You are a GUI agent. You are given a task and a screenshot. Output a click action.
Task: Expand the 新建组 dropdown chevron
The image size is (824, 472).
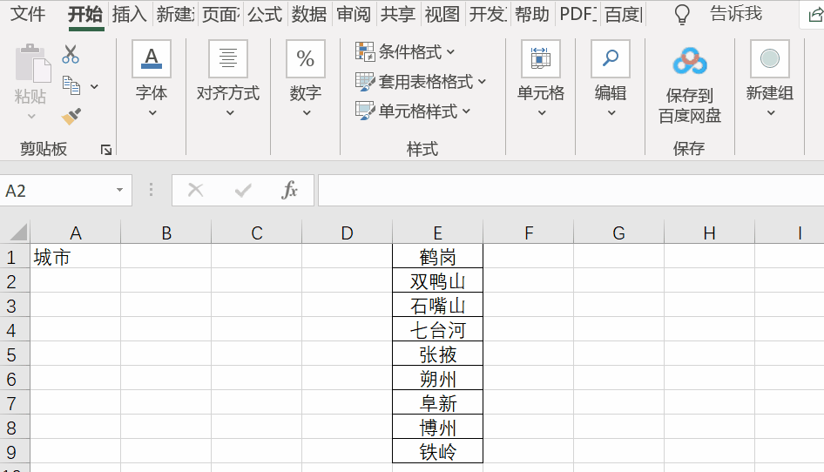pos(771,112)
